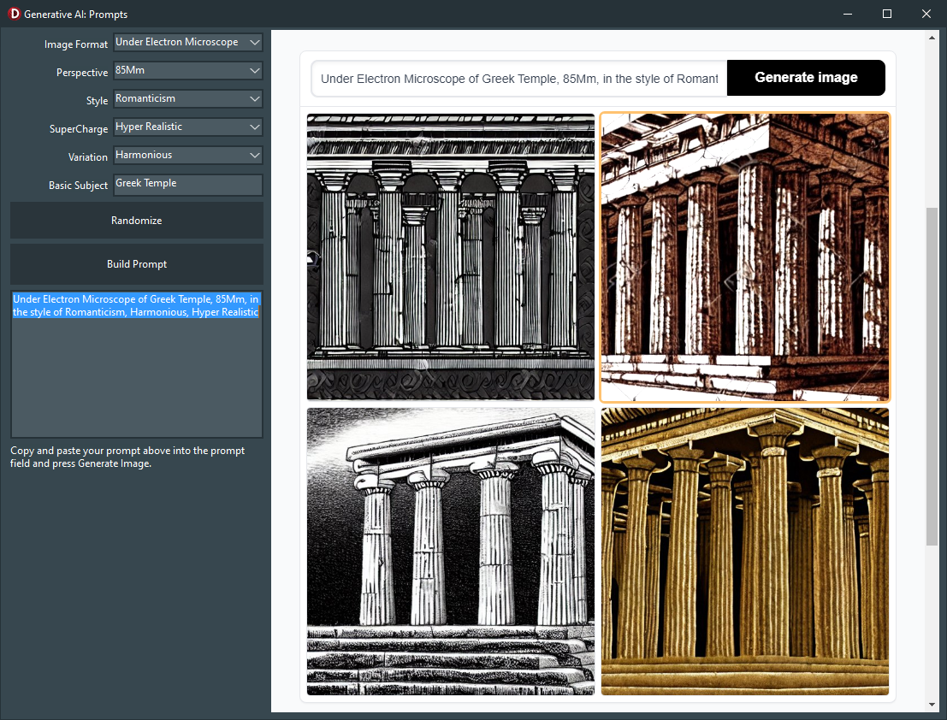This screenshot has height=720, width=947.
Task: Pick the bottom-right golden columns image
Action: point(745,552)
